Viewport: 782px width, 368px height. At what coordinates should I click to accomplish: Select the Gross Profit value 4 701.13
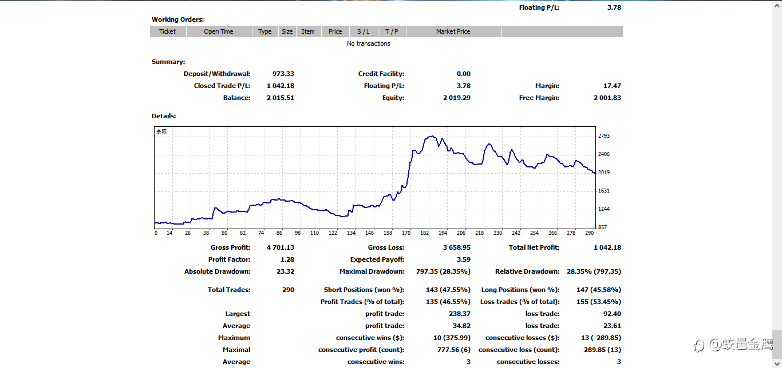281,247
